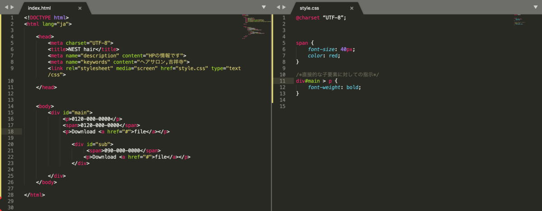542x211 pixels.
Task: Click the font-weight: bold; declaration
Action: tap(335, 87)
